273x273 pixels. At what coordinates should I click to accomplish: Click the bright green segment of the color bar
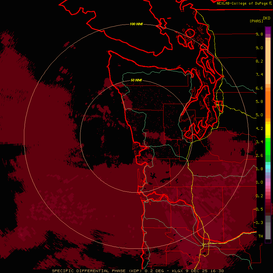click(268, 146)
